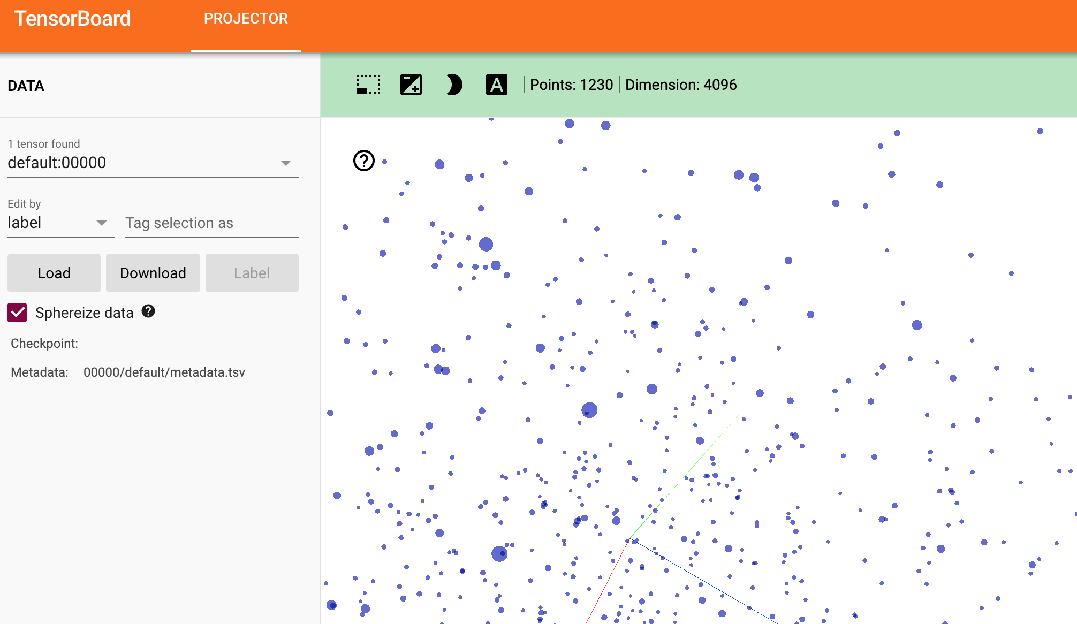Select the bounding box selection tool
The image size is (1077, 624).
click(x=368, y=85)
